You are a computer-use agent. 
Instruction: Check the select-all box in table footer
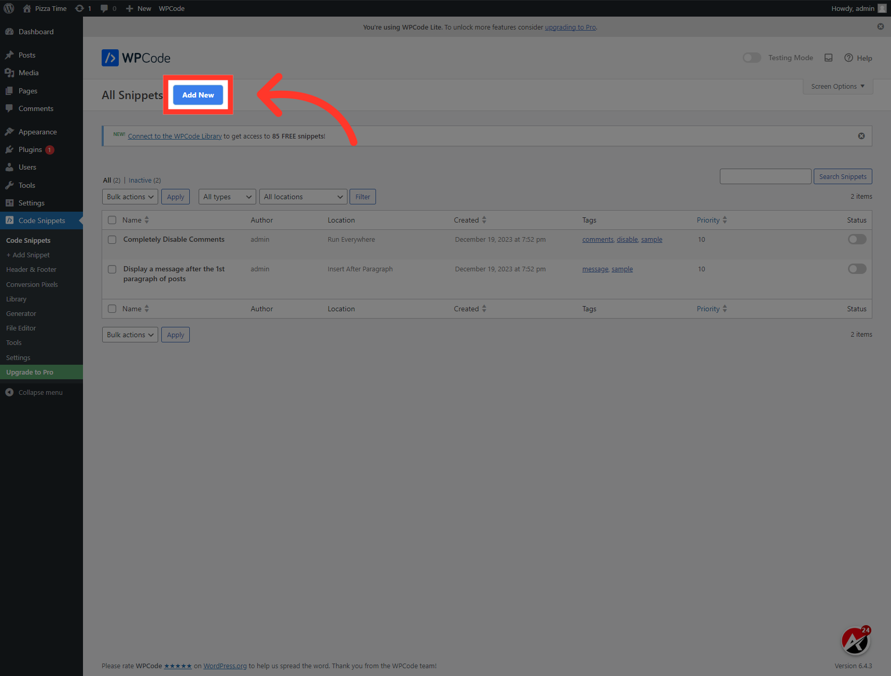pyautogui.click(x=112, y=309)
